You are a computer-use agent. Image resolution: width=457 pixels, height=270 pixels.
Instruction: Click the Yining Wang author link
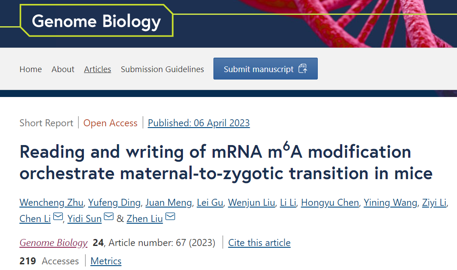coord(390,202)
